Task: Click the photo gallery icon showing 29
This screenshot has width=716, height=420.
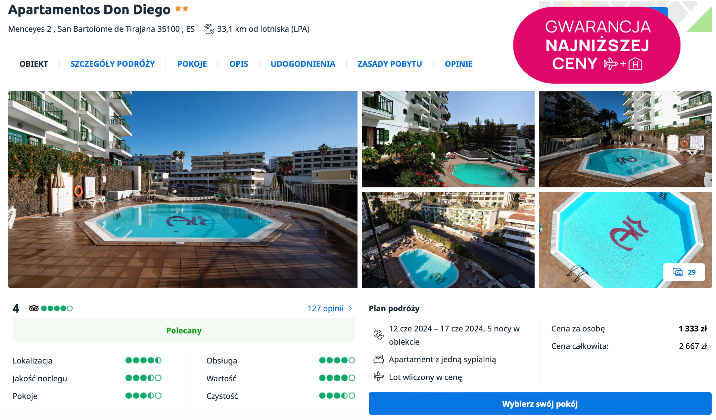Action: [684, 272]
